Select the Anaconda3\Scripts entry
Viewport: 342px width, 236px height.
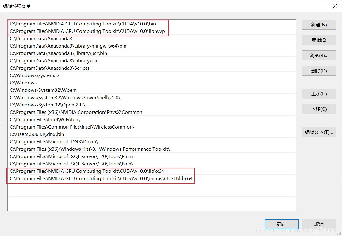coord(152,68)
